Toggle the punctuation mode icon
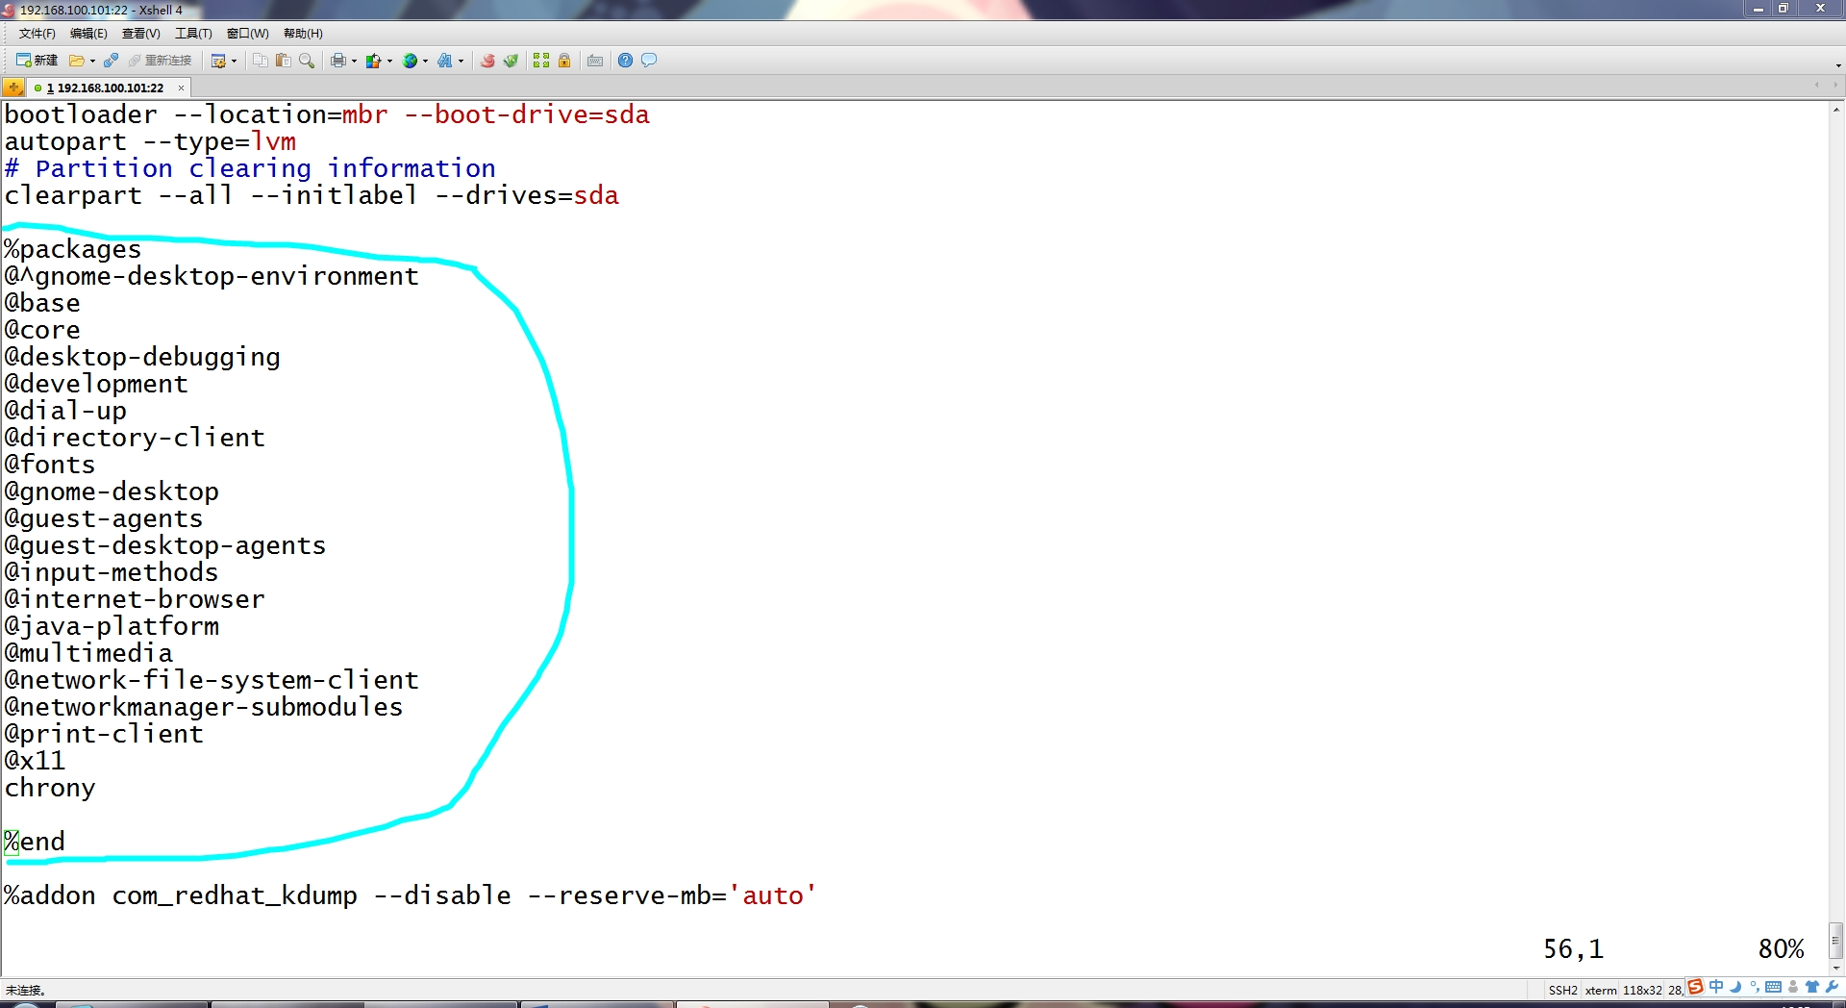Image resolution: width=1846 pixels, height=1008 pixels. pos(1755,987)
